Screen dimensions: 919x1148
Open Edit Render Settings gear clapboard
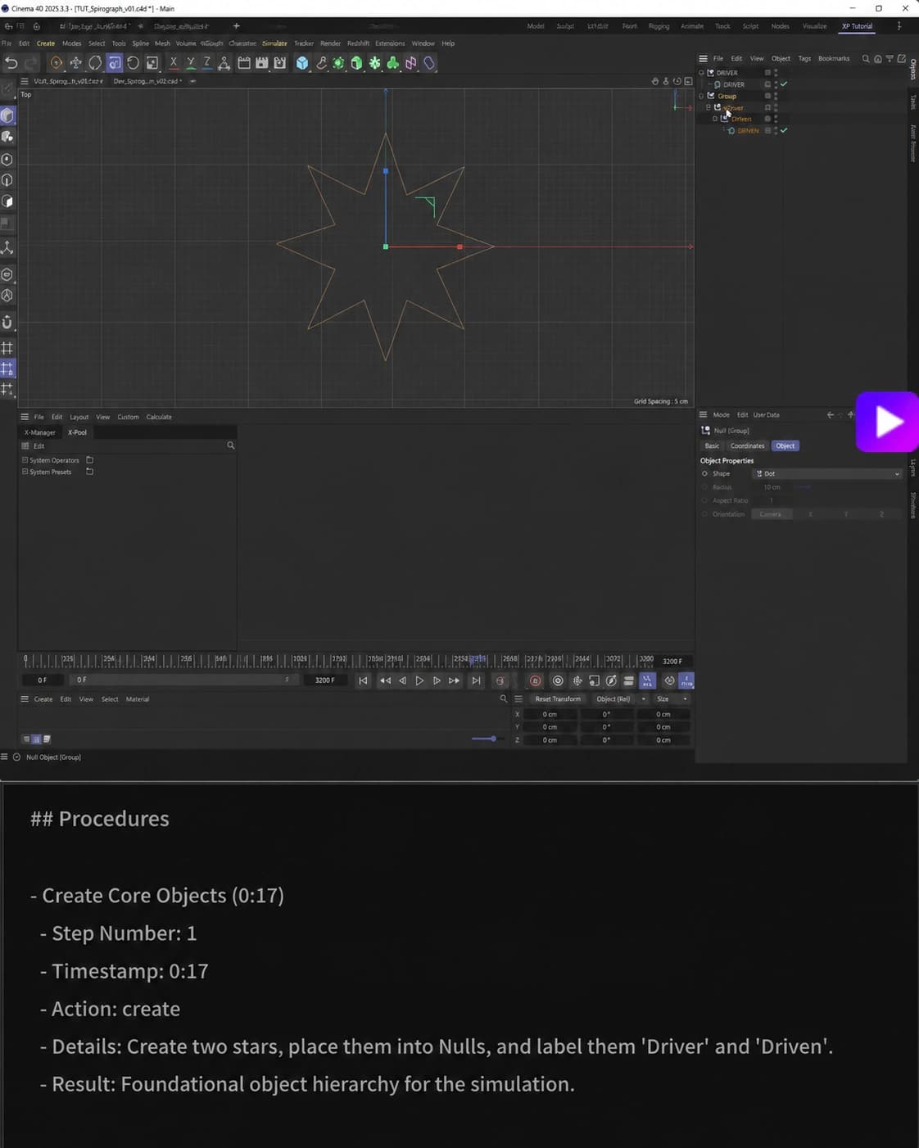click(x=280, y=63)
